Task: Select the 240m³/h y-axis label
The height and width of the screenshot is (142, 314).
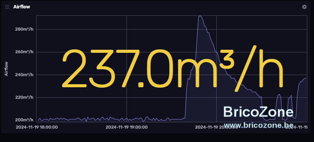Action: point(24,75)
